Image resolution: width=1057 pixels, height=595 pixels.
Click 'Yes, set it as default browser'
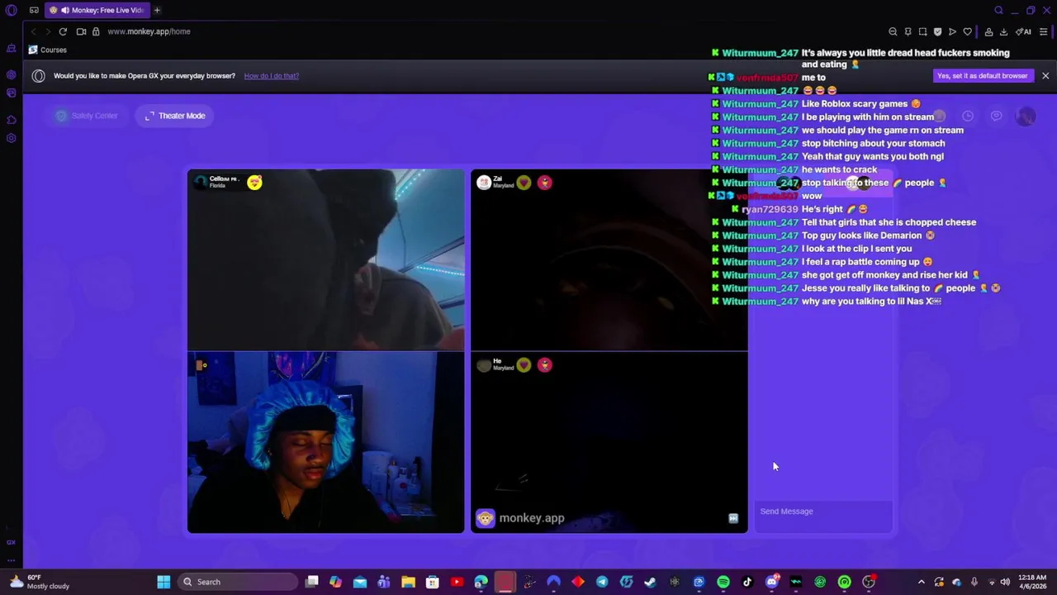coord(982,76)
